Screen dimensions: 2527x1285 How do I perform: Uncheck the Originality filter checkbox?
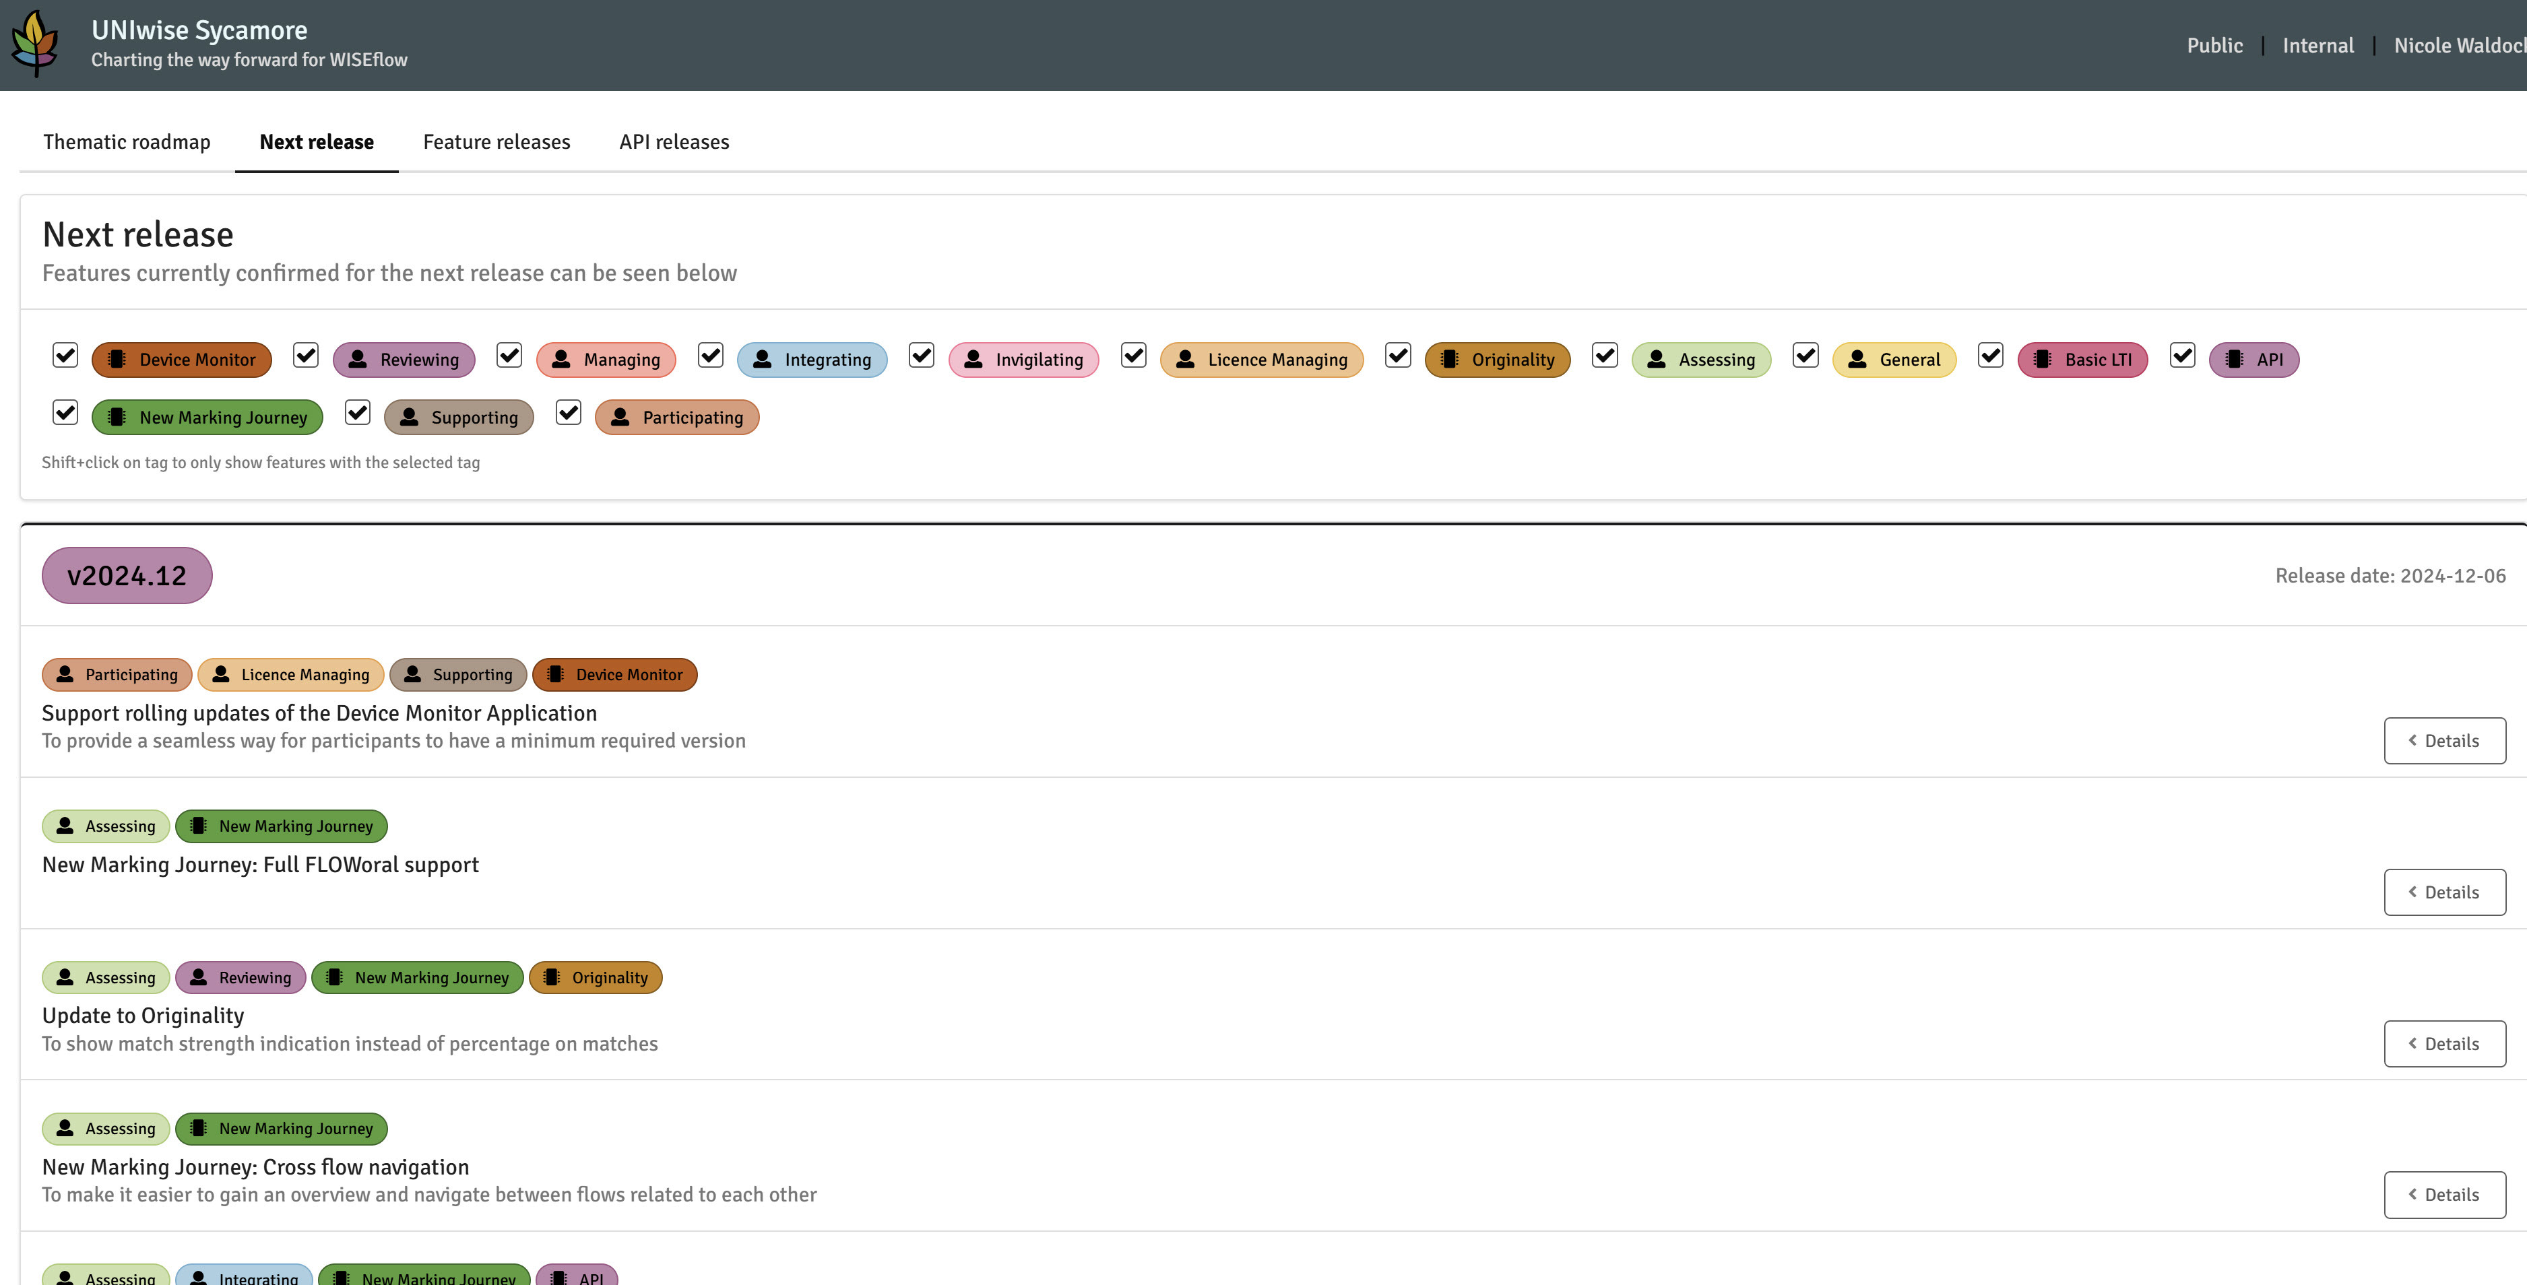(1398, 355)
